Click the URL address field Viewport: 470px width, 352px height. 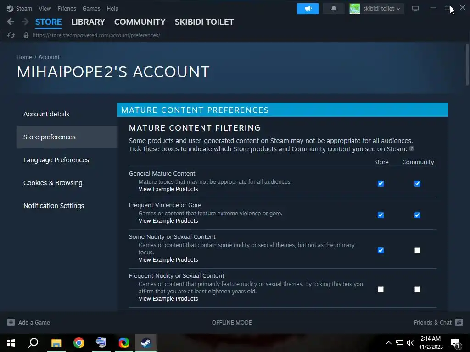tap(96, 35)
